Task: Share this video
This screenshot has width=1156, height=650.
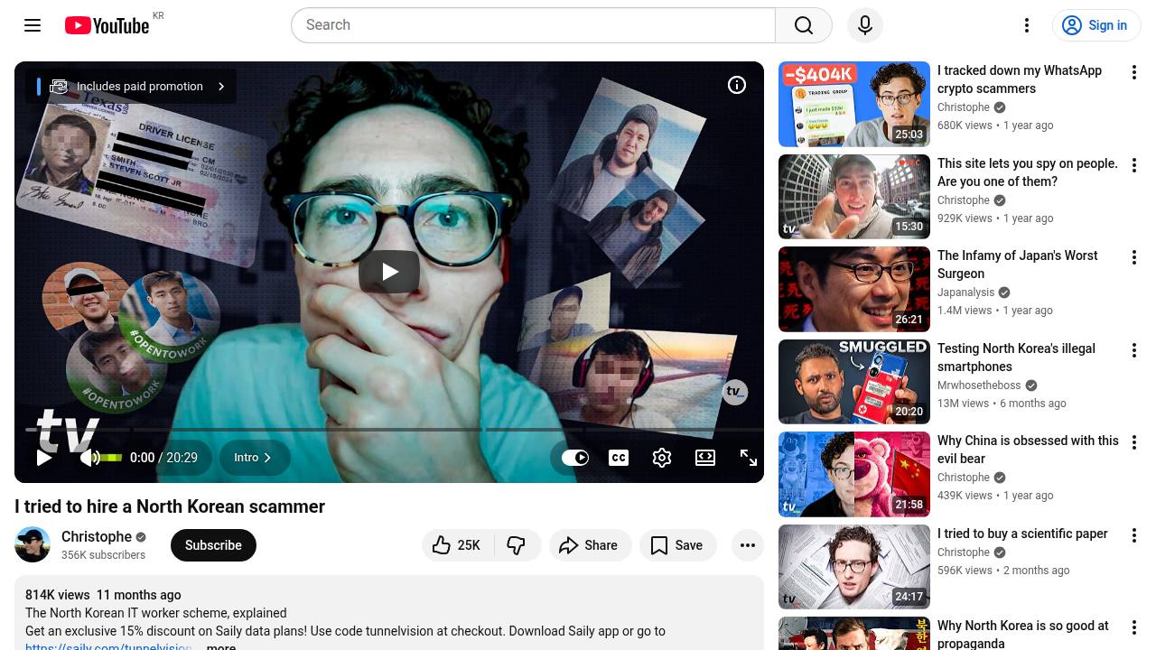Action: point(590,545)
